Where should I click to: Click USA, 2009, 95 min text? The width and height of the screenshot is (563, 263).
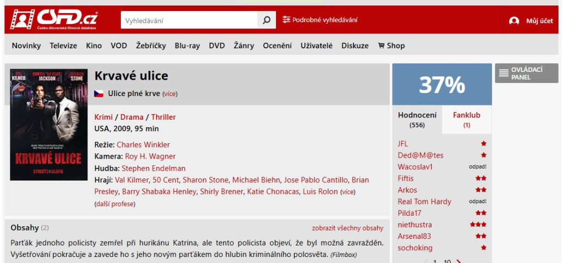coord(126,128)
